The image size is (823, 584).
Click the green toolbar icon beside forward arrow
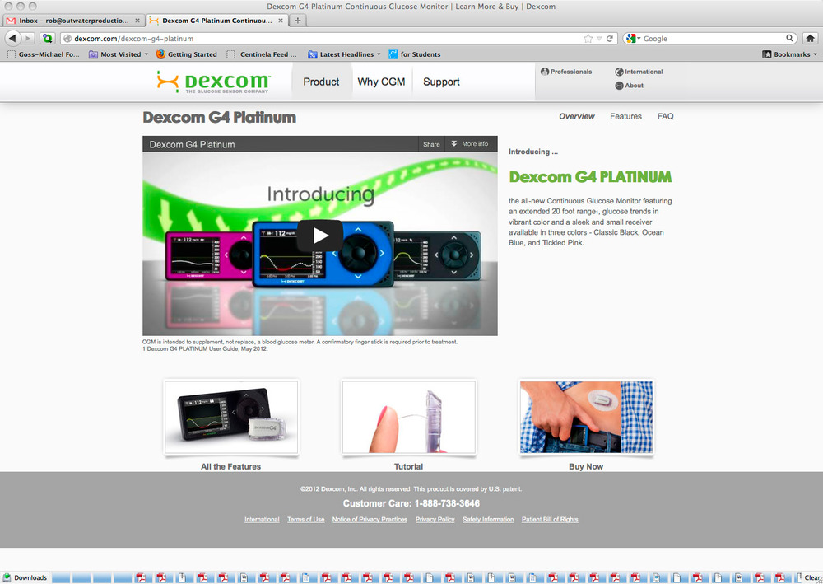pos(48,39)
